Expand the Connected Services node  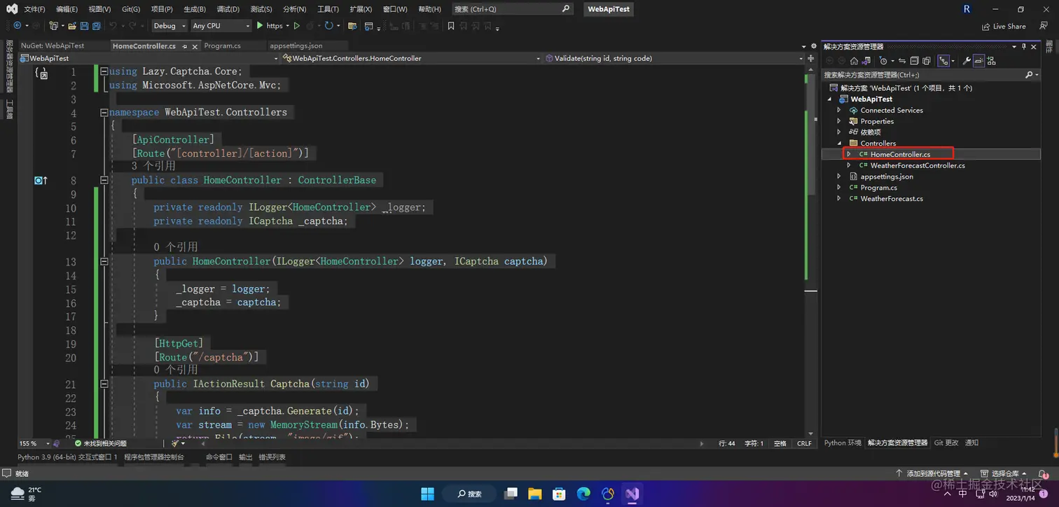tap(839, 110)
